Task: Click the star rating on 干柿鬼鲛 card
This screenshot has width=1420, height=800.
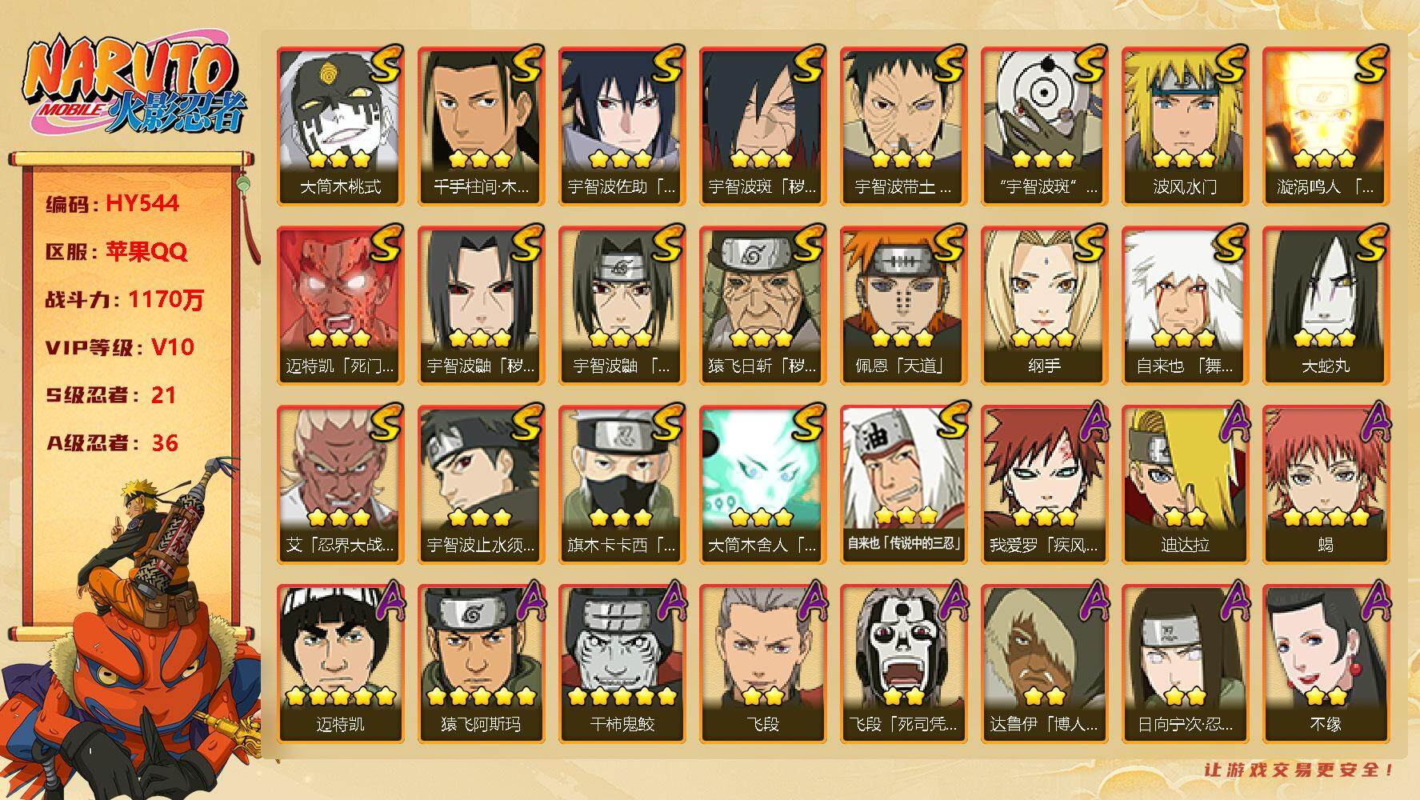Action: tap(622, 696)
